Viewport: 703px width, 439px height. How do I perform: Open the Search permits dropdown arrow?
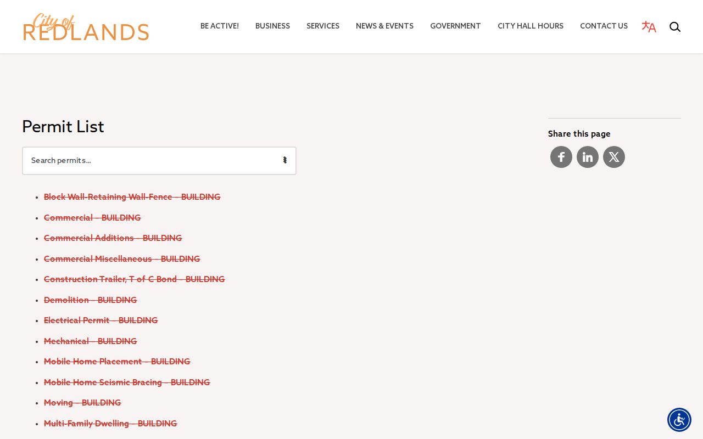285,160
